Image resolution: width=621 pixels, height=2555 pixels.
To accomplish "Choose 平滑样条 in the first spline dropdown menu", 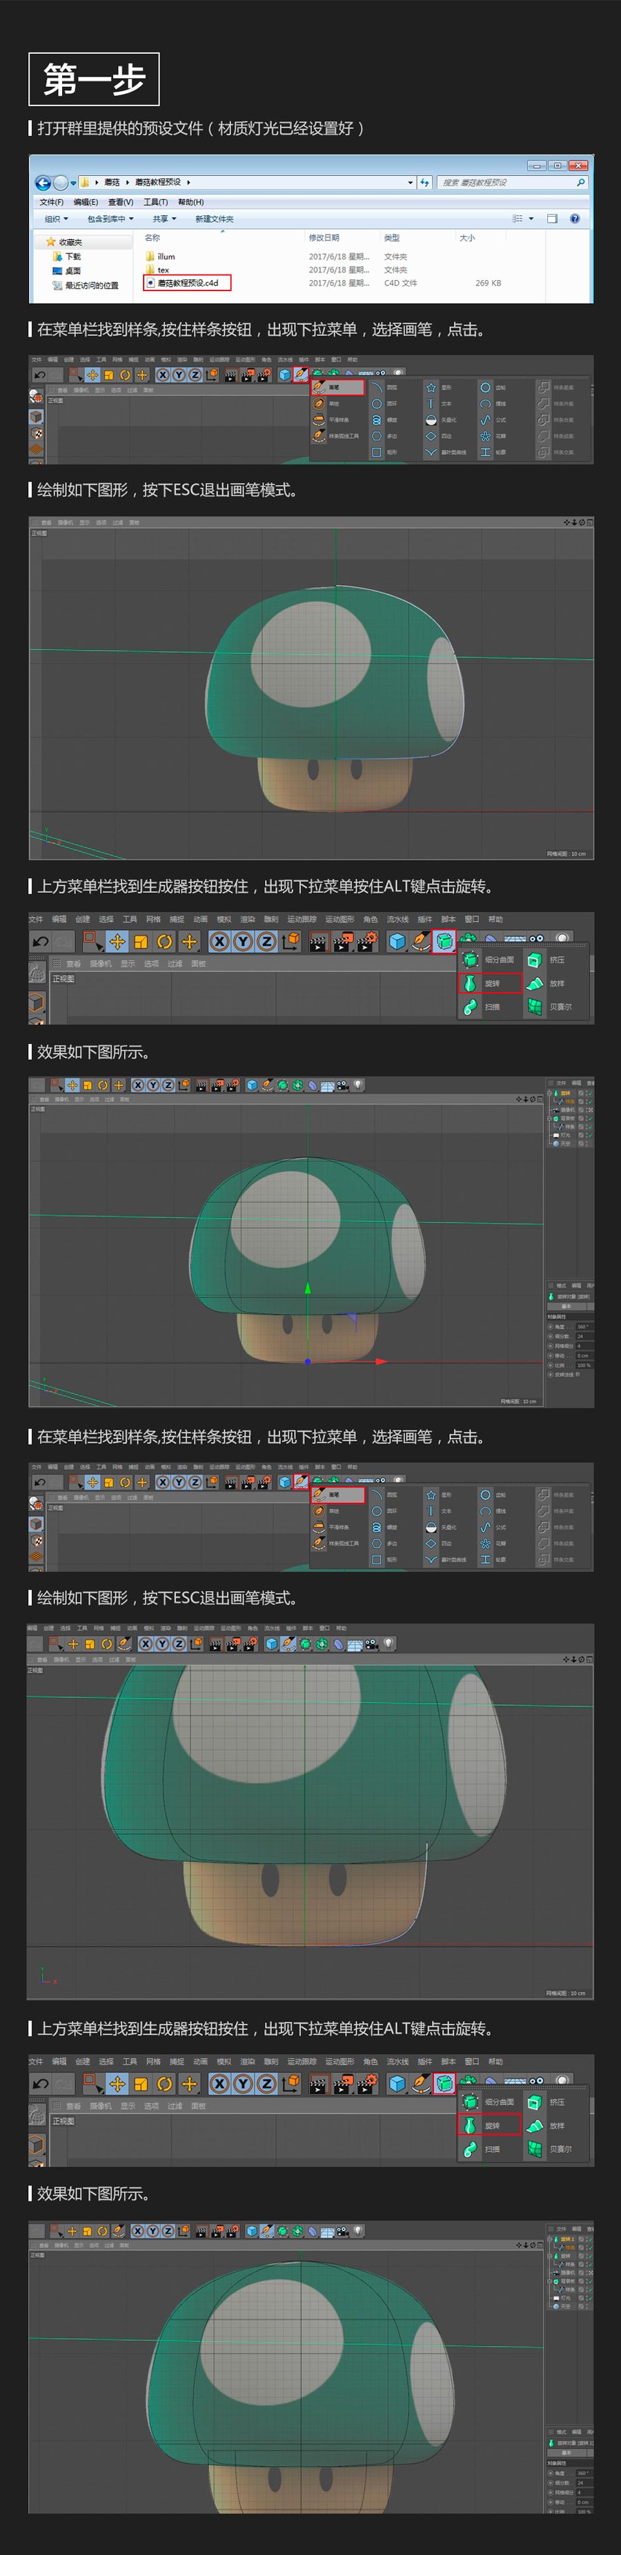I will [x=338, y=420].
